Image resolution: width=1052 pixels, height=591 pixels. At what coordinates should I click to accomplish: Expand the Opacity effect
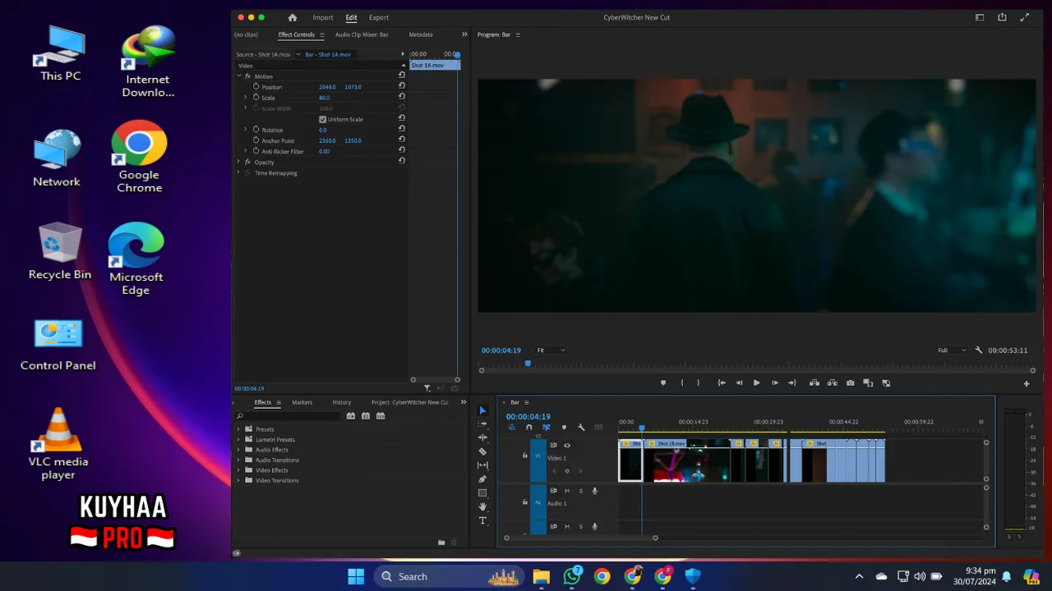(x=239, y=163)
